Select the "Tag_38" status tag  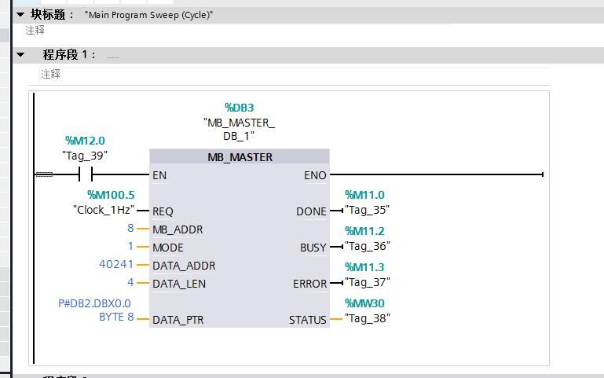(x=367, y=318)
